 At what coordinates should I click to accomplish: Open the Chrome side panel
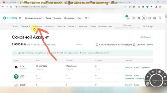point(156,7)
